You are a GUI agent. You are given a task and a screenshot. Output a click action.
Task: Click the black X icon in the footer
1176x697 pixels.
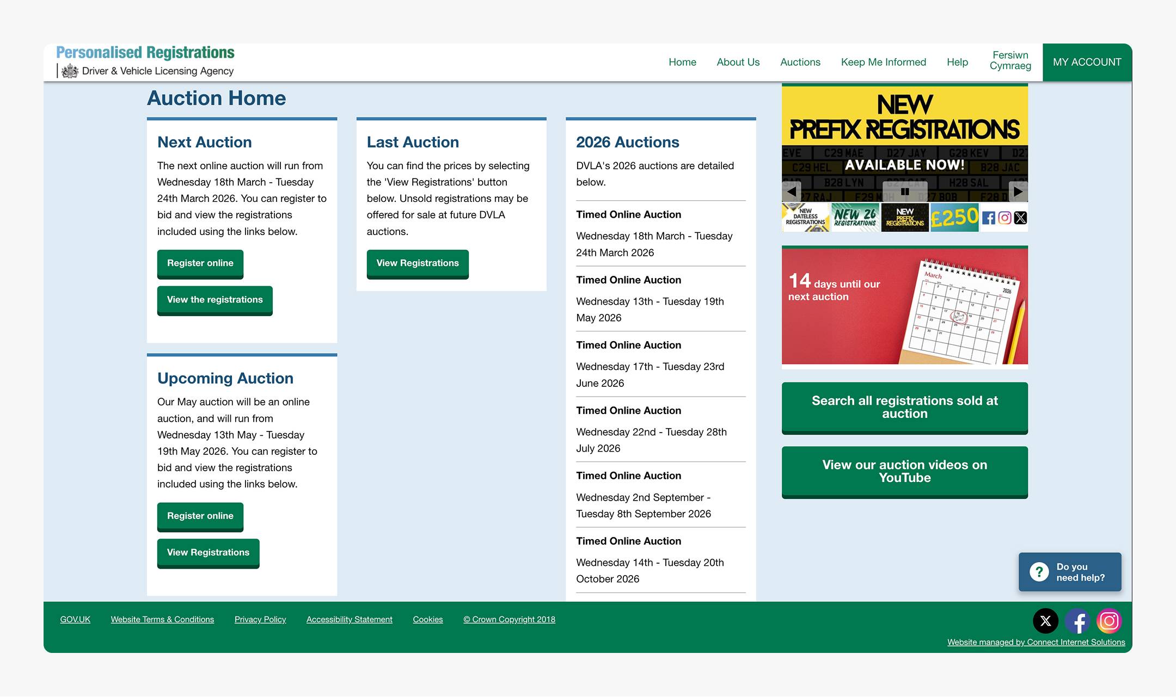click(1045, 620)
